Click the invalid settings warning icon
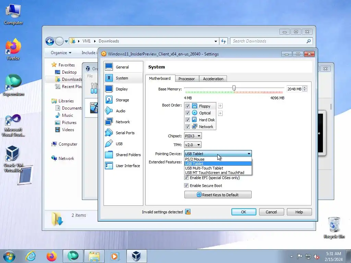This screenshot has width=351, height=263. click(x=188, y=212)
